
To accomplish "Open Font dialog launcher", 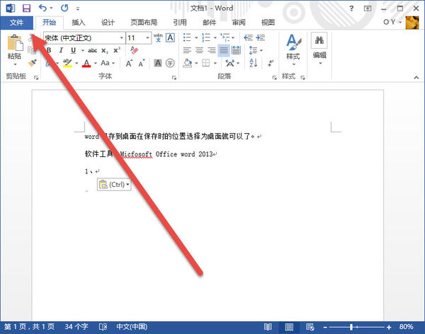I will click(174, 78).
